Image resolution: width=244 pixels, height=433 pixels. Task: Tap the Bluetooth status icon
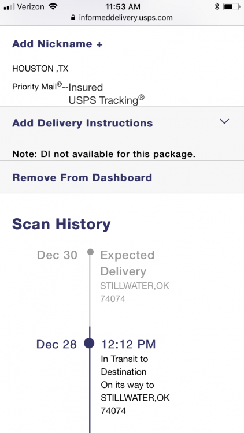point(217,6)
